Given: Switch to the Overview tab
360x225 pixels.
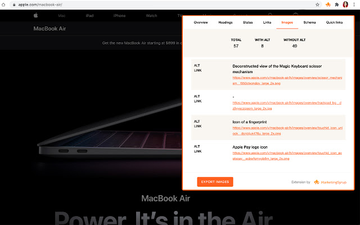Looking at the screenshot, I should pos(201,22).
